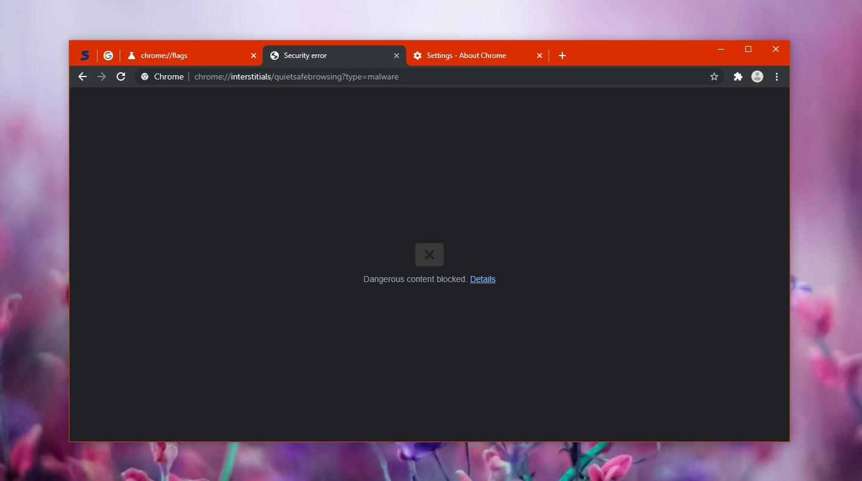
Task: Open the Details link for blocked content
Action: tap(483, 279)
